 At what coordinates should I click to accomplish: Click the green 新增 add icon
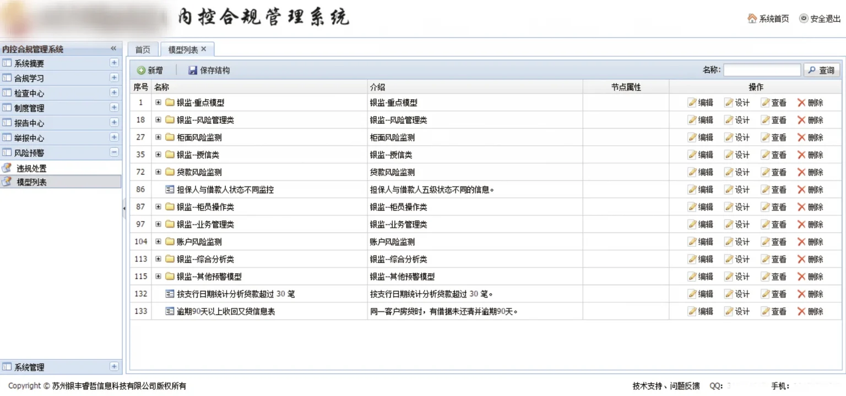(x=142, y=70)
